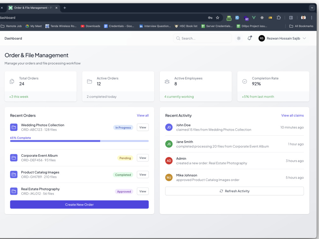Viewport: 319px width, 239px height.
Task: Open the Credentials - Goo... bookmark
Action: (119, 26)
